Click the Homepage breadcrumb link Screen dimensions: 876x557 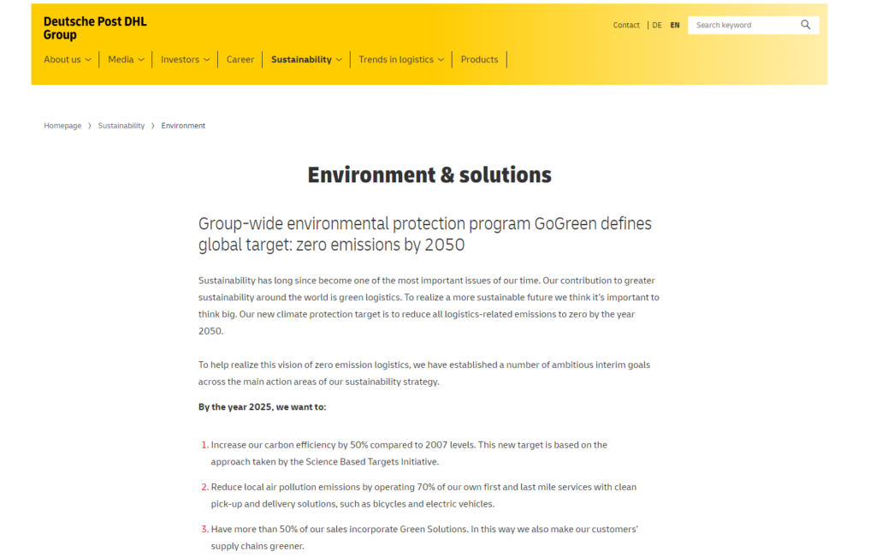coord(62,126)
